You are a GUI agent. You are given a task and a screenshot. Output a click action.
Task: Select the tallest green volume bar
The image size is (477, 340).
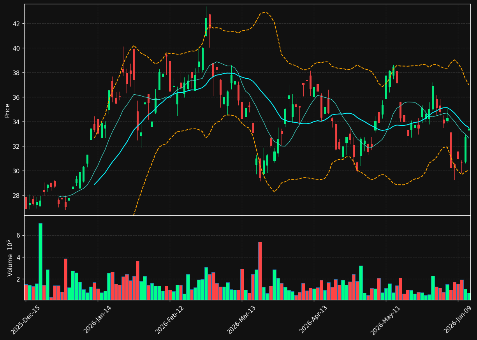click(40, 261)
